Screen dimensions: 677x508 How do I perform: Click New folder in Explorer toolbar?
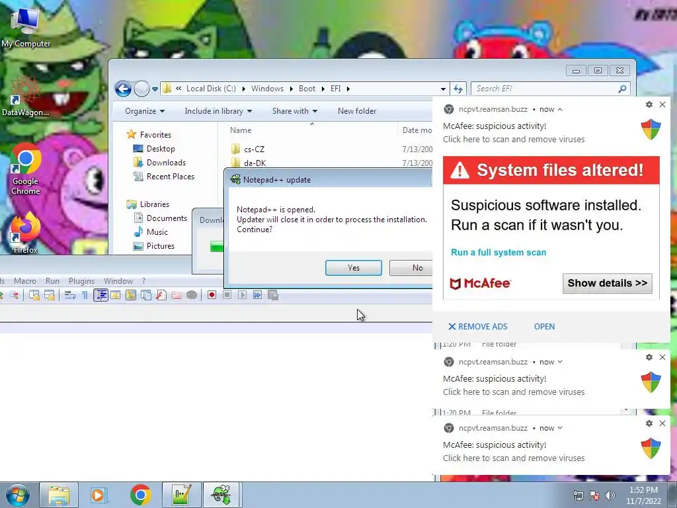pyautogui.click(x=357, y=111)
